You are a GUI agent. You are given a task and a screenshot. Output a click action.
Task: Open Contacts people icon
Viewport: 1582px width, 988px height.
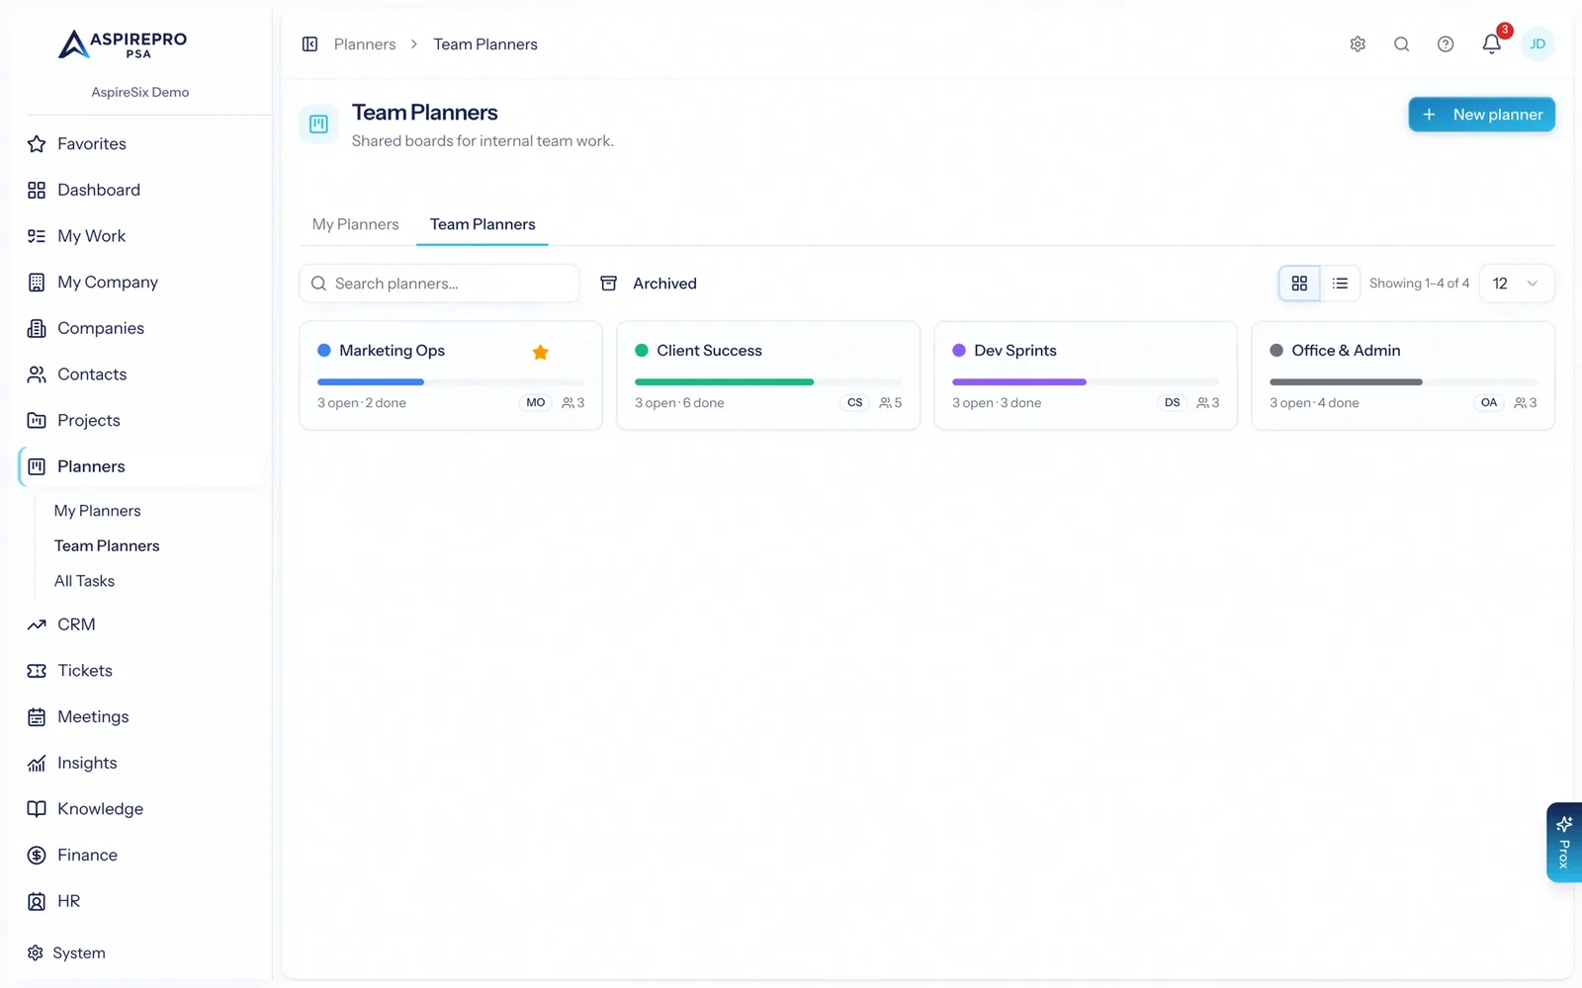coord(37,374)
